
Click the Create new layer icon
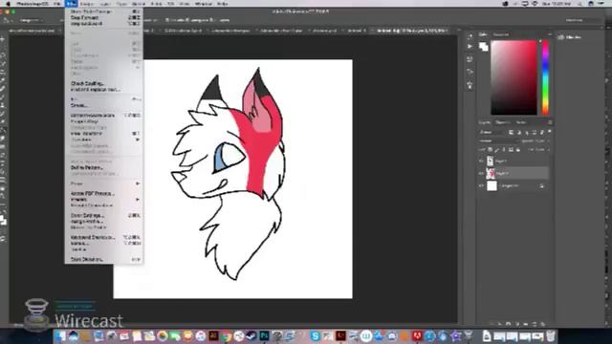pos(534,324)
